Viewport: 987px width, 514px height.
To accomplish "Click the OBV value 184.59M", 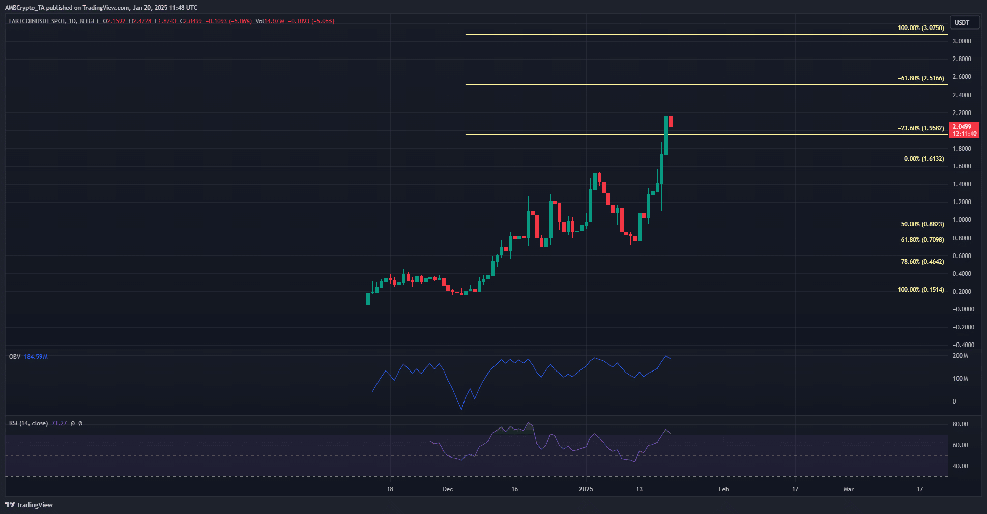I will 36,357.
